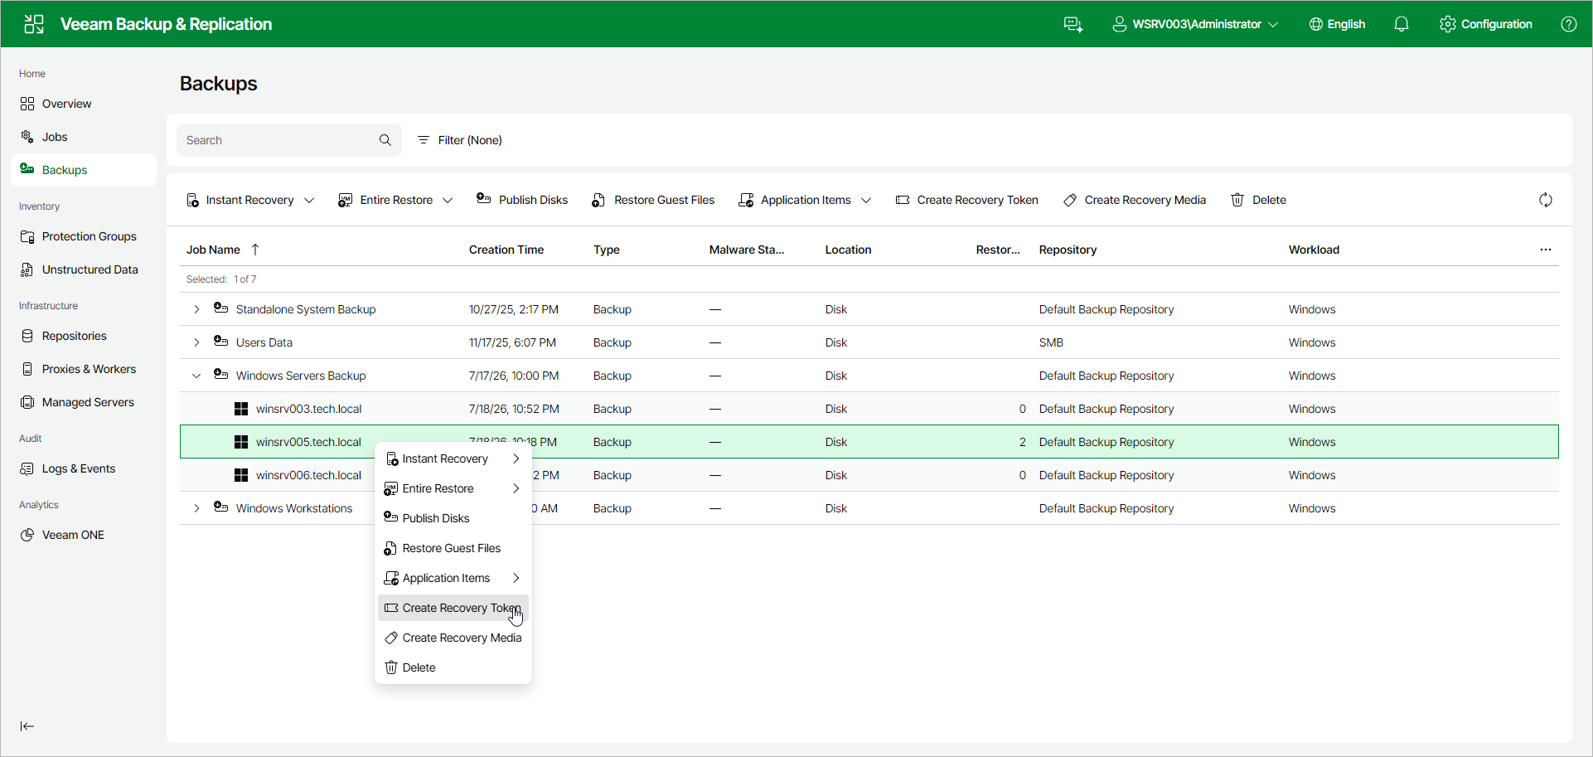Sort by the Workload column header
The width and height of the screenshot is (1593, 757).
(1314, 250)
